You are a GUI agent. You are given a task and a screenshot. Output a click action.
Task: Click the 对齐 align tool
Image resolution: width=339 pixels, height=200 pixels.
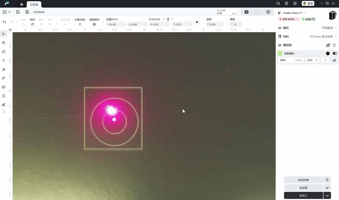pyautogui.click(x=50, y=22)
